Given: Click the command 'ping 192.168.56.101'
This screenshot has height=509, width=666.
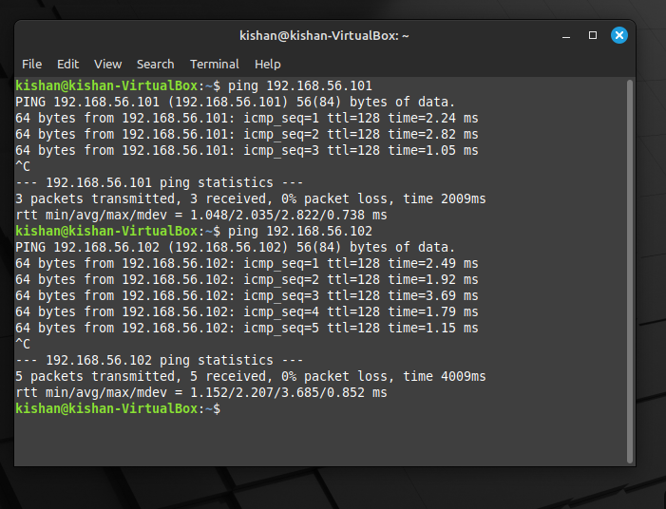Looking at the screenshot, I should point(300,85).
